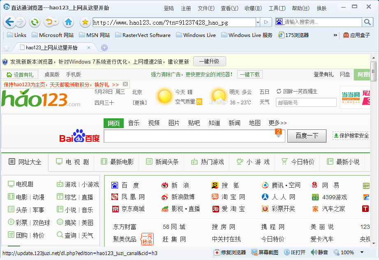The image size is (379, 260).
Task: Open the search suggestion dropdown arrow
Action: click(278, 136)
